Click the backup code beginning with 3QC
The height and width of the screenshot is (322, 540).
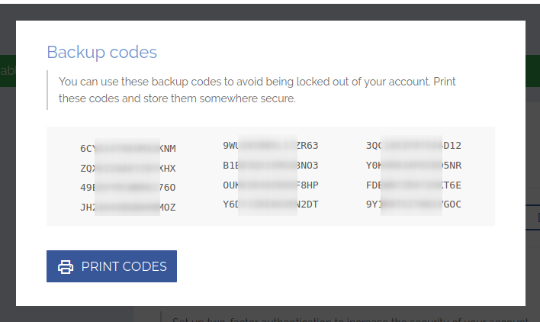413,145
